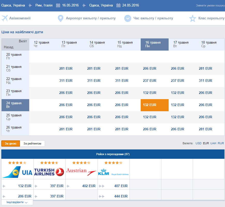This screenshot has height=207, width=225.
Task: Click the UIA airline logo
Action: click(17, 172)
